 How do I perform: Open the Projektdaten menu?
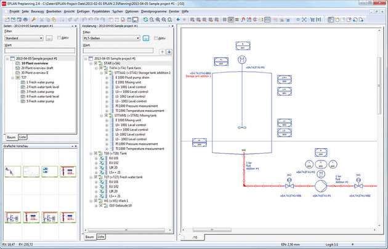click(101, 11)
